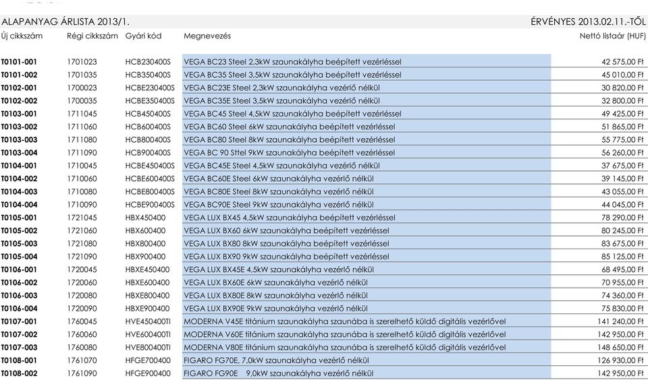The image size is (648, 380).
Task: Select item code T0107-002
Action: click(19, 335)
